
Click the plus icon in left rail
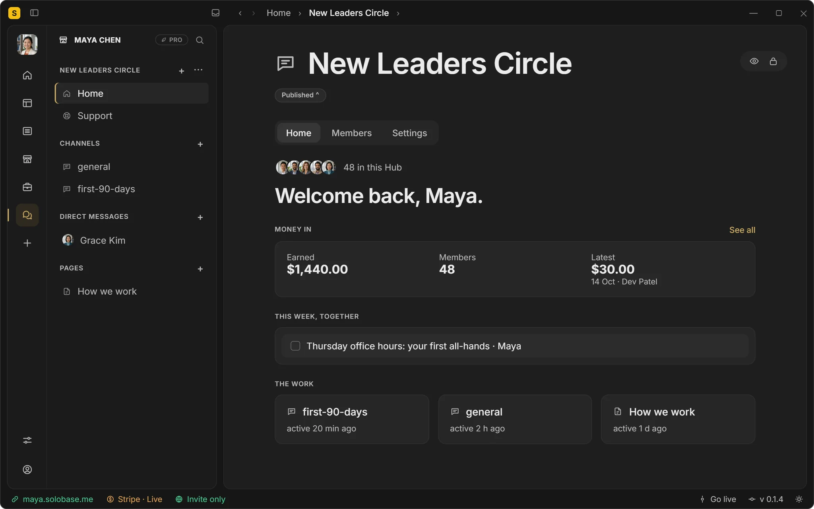tap(27, 243)
